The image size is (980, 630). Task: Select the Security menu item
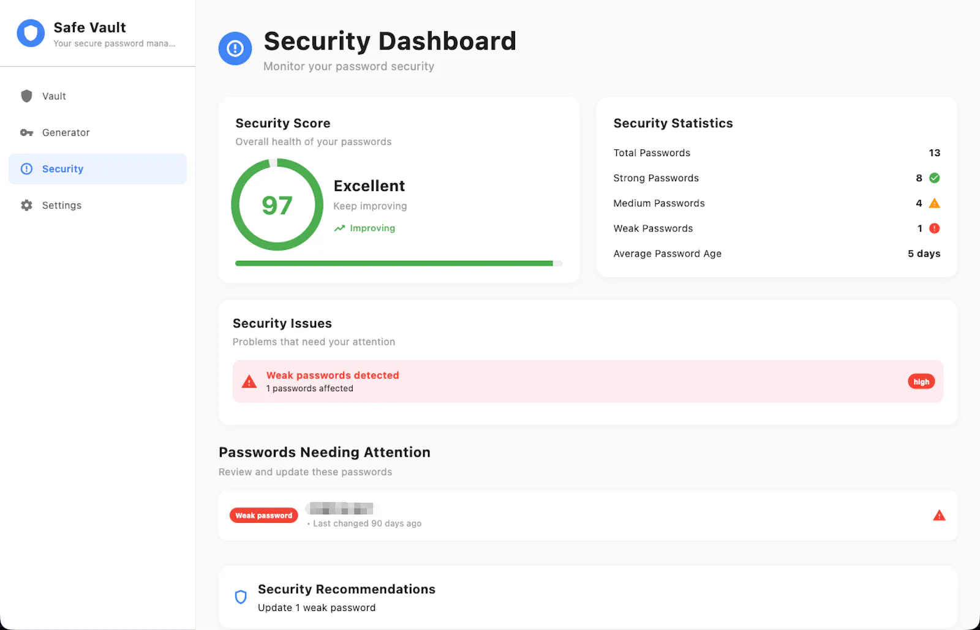97,169
